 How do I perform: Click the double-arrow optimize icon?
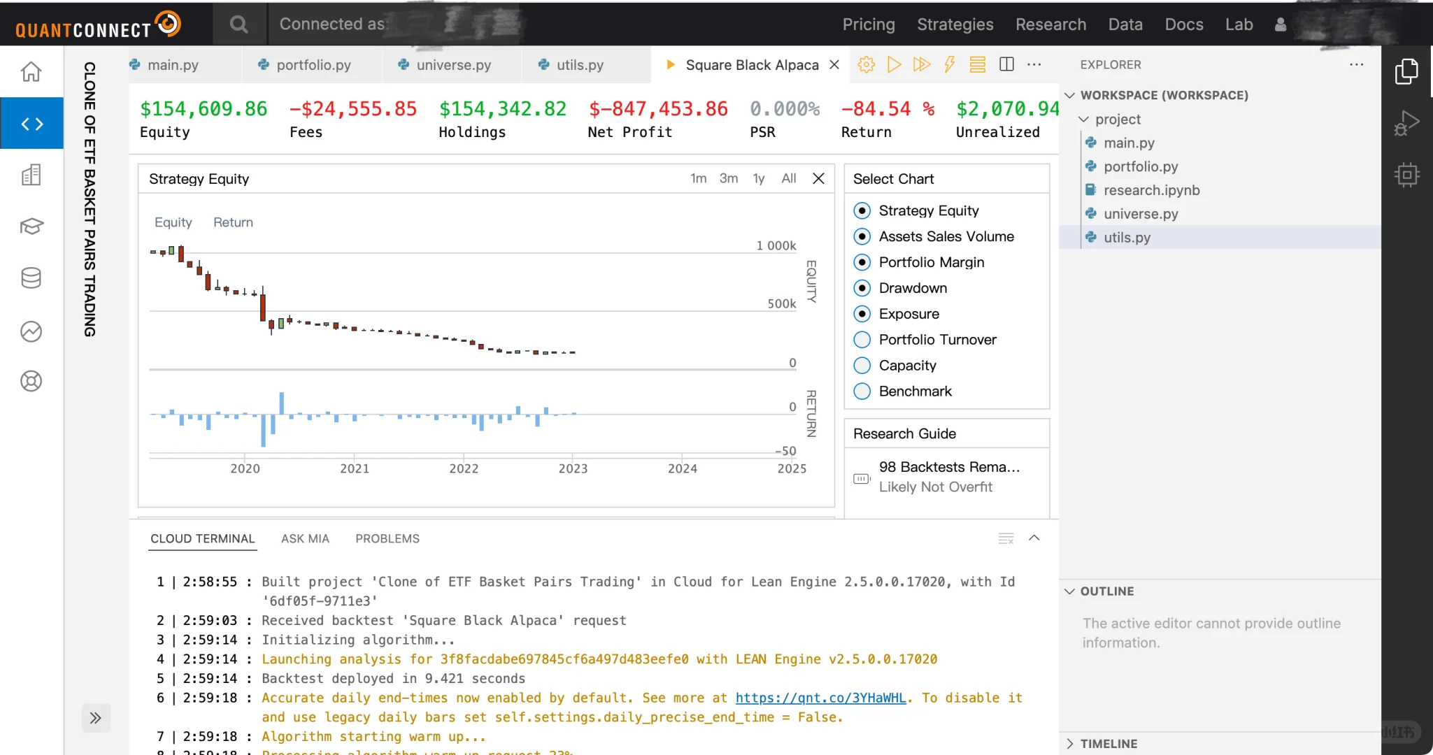pyautogui.click(x=922, y=65)
